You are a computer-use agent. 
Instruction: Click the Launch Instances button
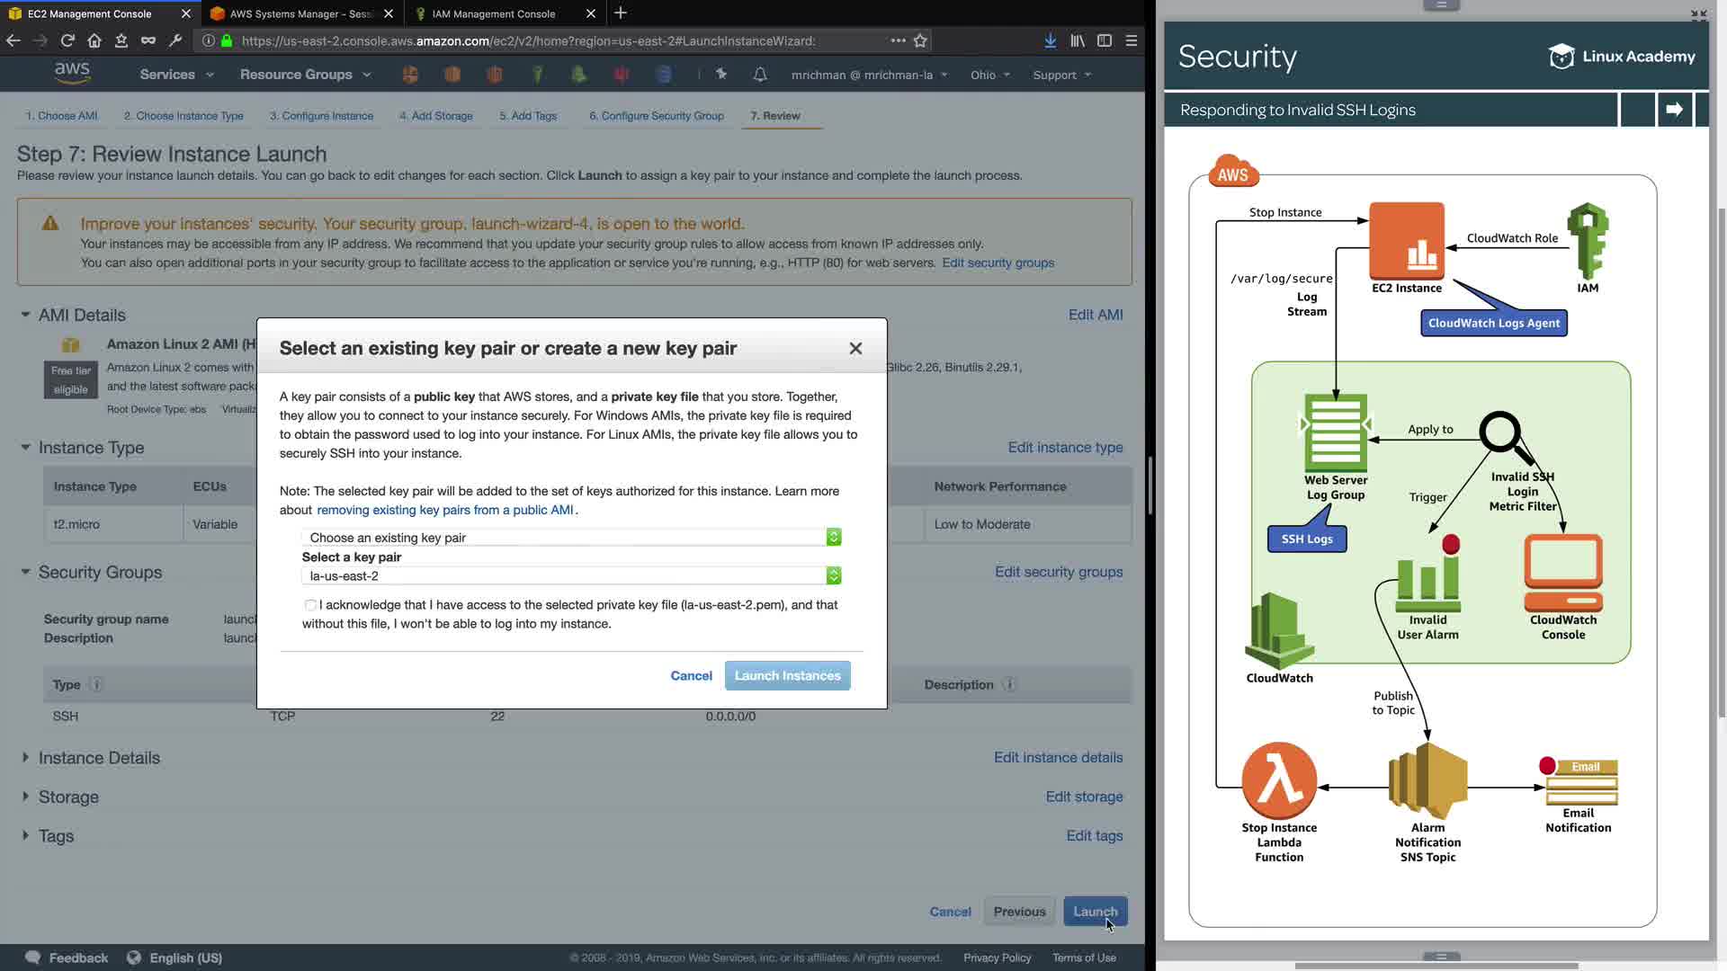pos(787,676)
